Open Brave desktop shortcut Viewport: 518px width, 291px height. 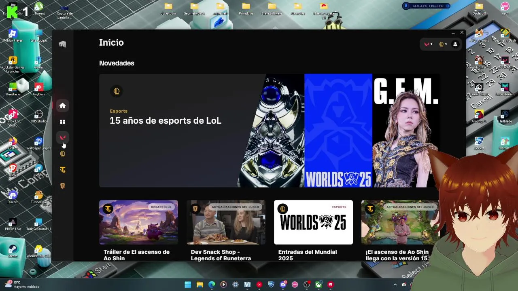coord(13,170)
